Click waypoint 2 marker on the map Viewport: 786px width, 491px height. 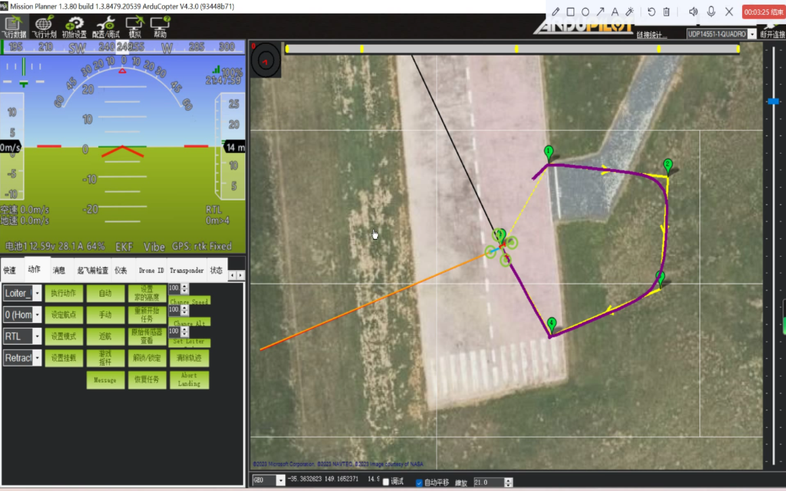pyautogui.click(x=668, y=165)
